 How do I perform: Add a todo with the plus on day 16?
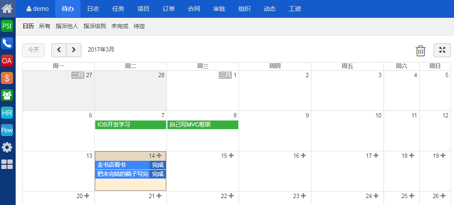[303, 155]
